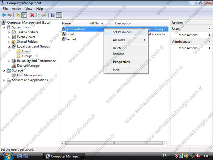The image size is (213, 160).
Task: Expand Reliability and Performance node
Action: 9,61
